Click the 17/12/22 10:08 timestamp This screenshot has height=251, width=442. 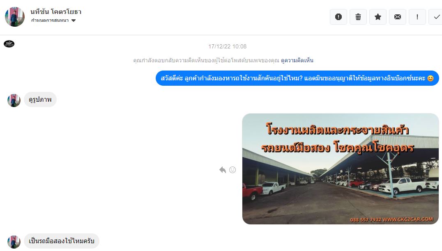(227, 46)
